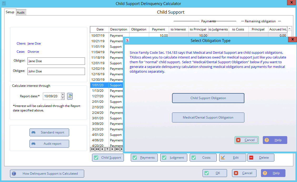
Task: Open Help in the obligation dialog
Action: 275,140
